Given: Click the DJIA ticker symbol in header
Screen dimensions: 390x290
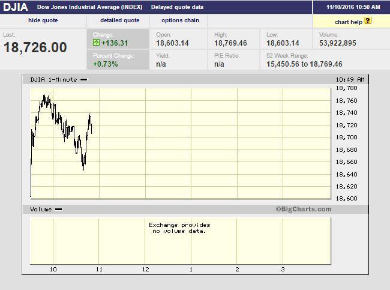Looking at the screenshot, I should [16, 7].
